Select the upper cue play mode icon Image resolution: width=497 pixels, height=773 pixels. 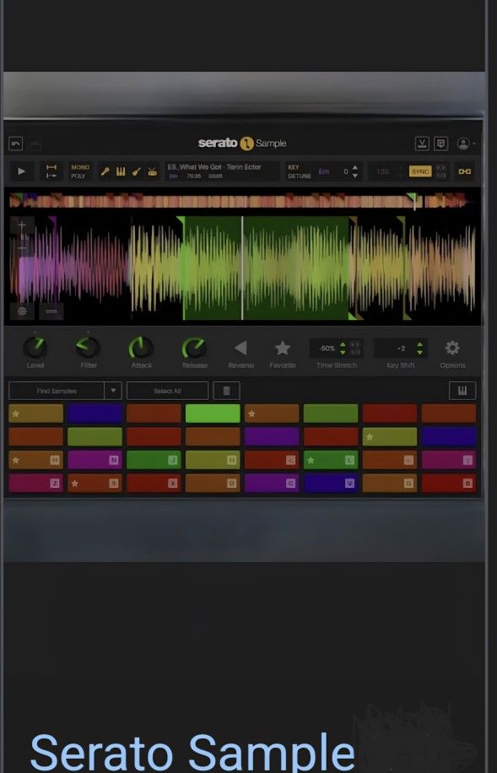[51, 168]
